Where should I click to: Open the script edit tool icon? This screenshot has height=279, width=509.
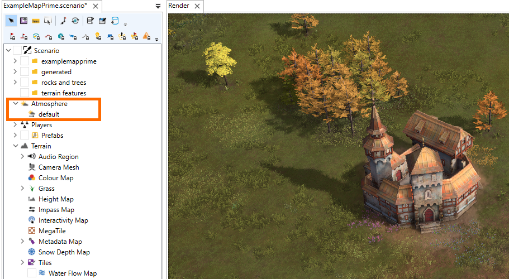[x=91, y=21]
